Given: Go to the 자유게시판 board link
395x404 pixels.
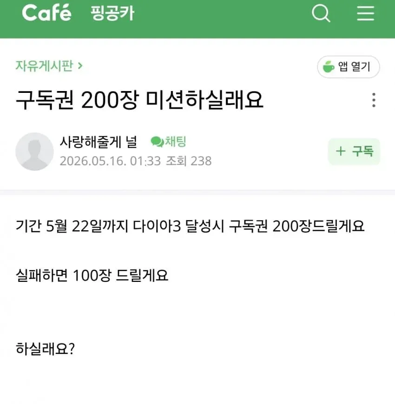Looking at the screenshot, I should pyautogui.click(x=44, y=65).
